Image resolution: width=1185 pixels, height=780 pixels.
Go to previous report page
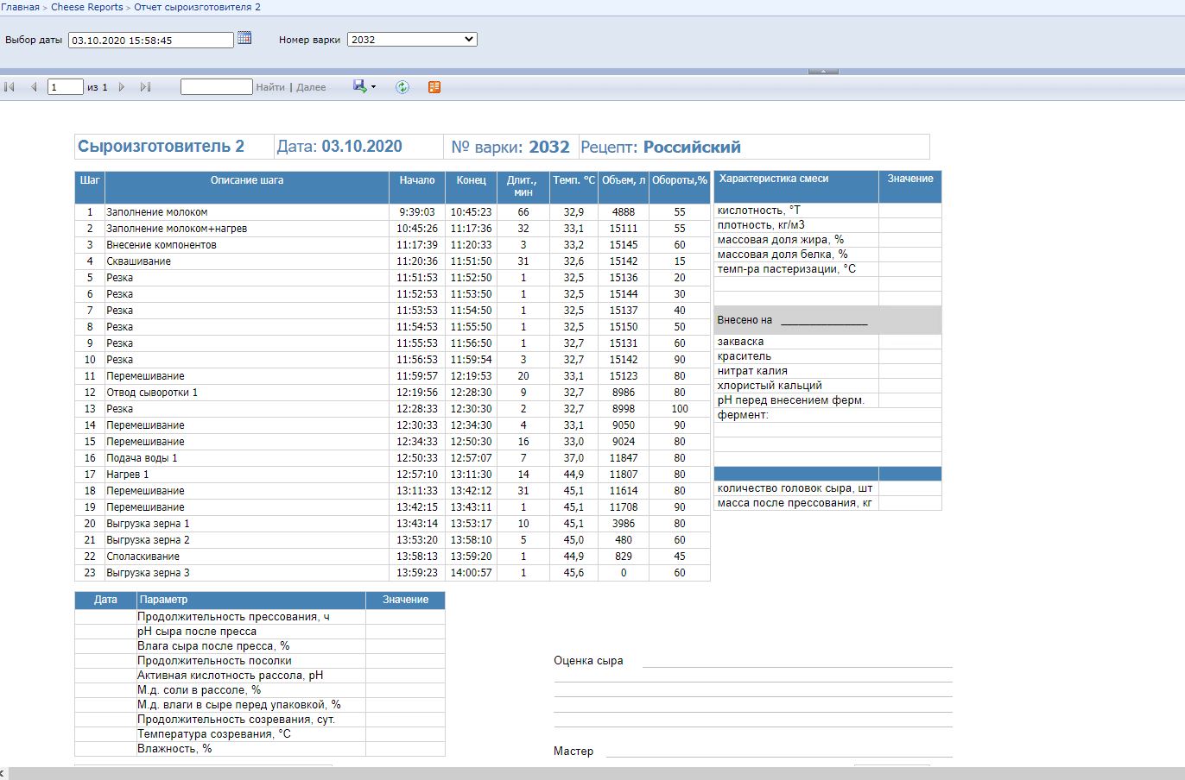pyautogui.click(x=34, y=87)
